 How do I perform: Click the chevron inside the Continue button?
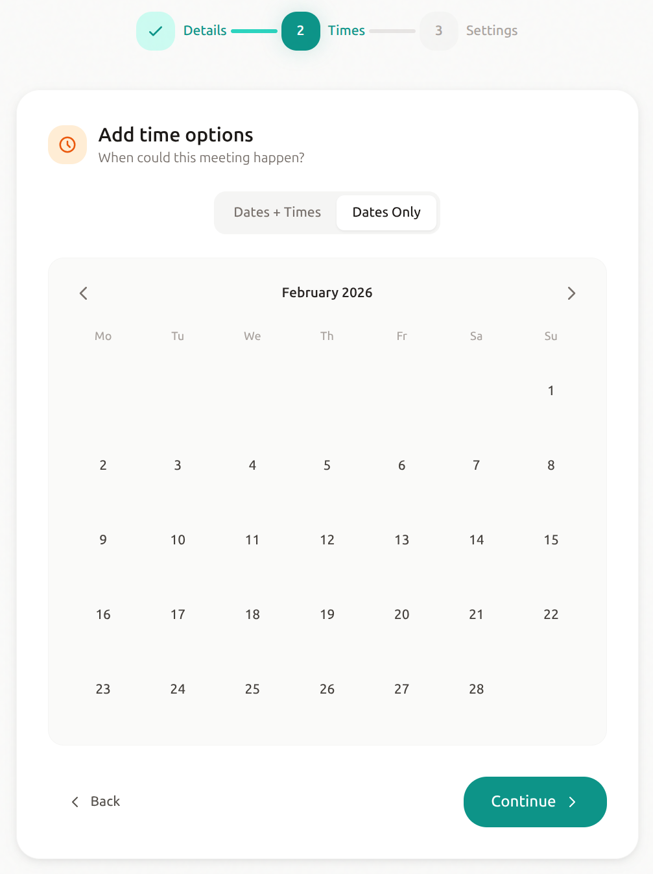pyautogui.click(x=573, y=802)
